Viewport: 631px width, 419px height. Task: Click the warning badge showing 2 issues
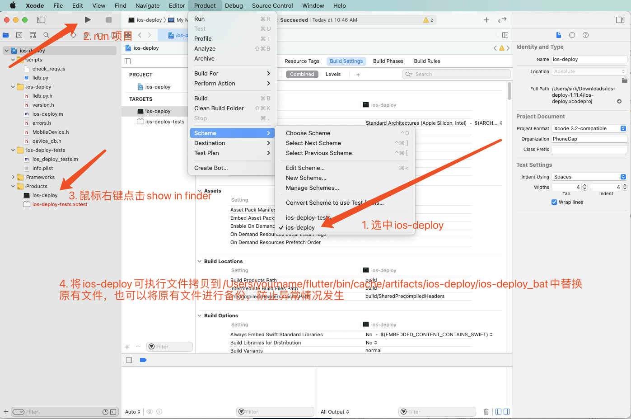[x=428, y=20]
